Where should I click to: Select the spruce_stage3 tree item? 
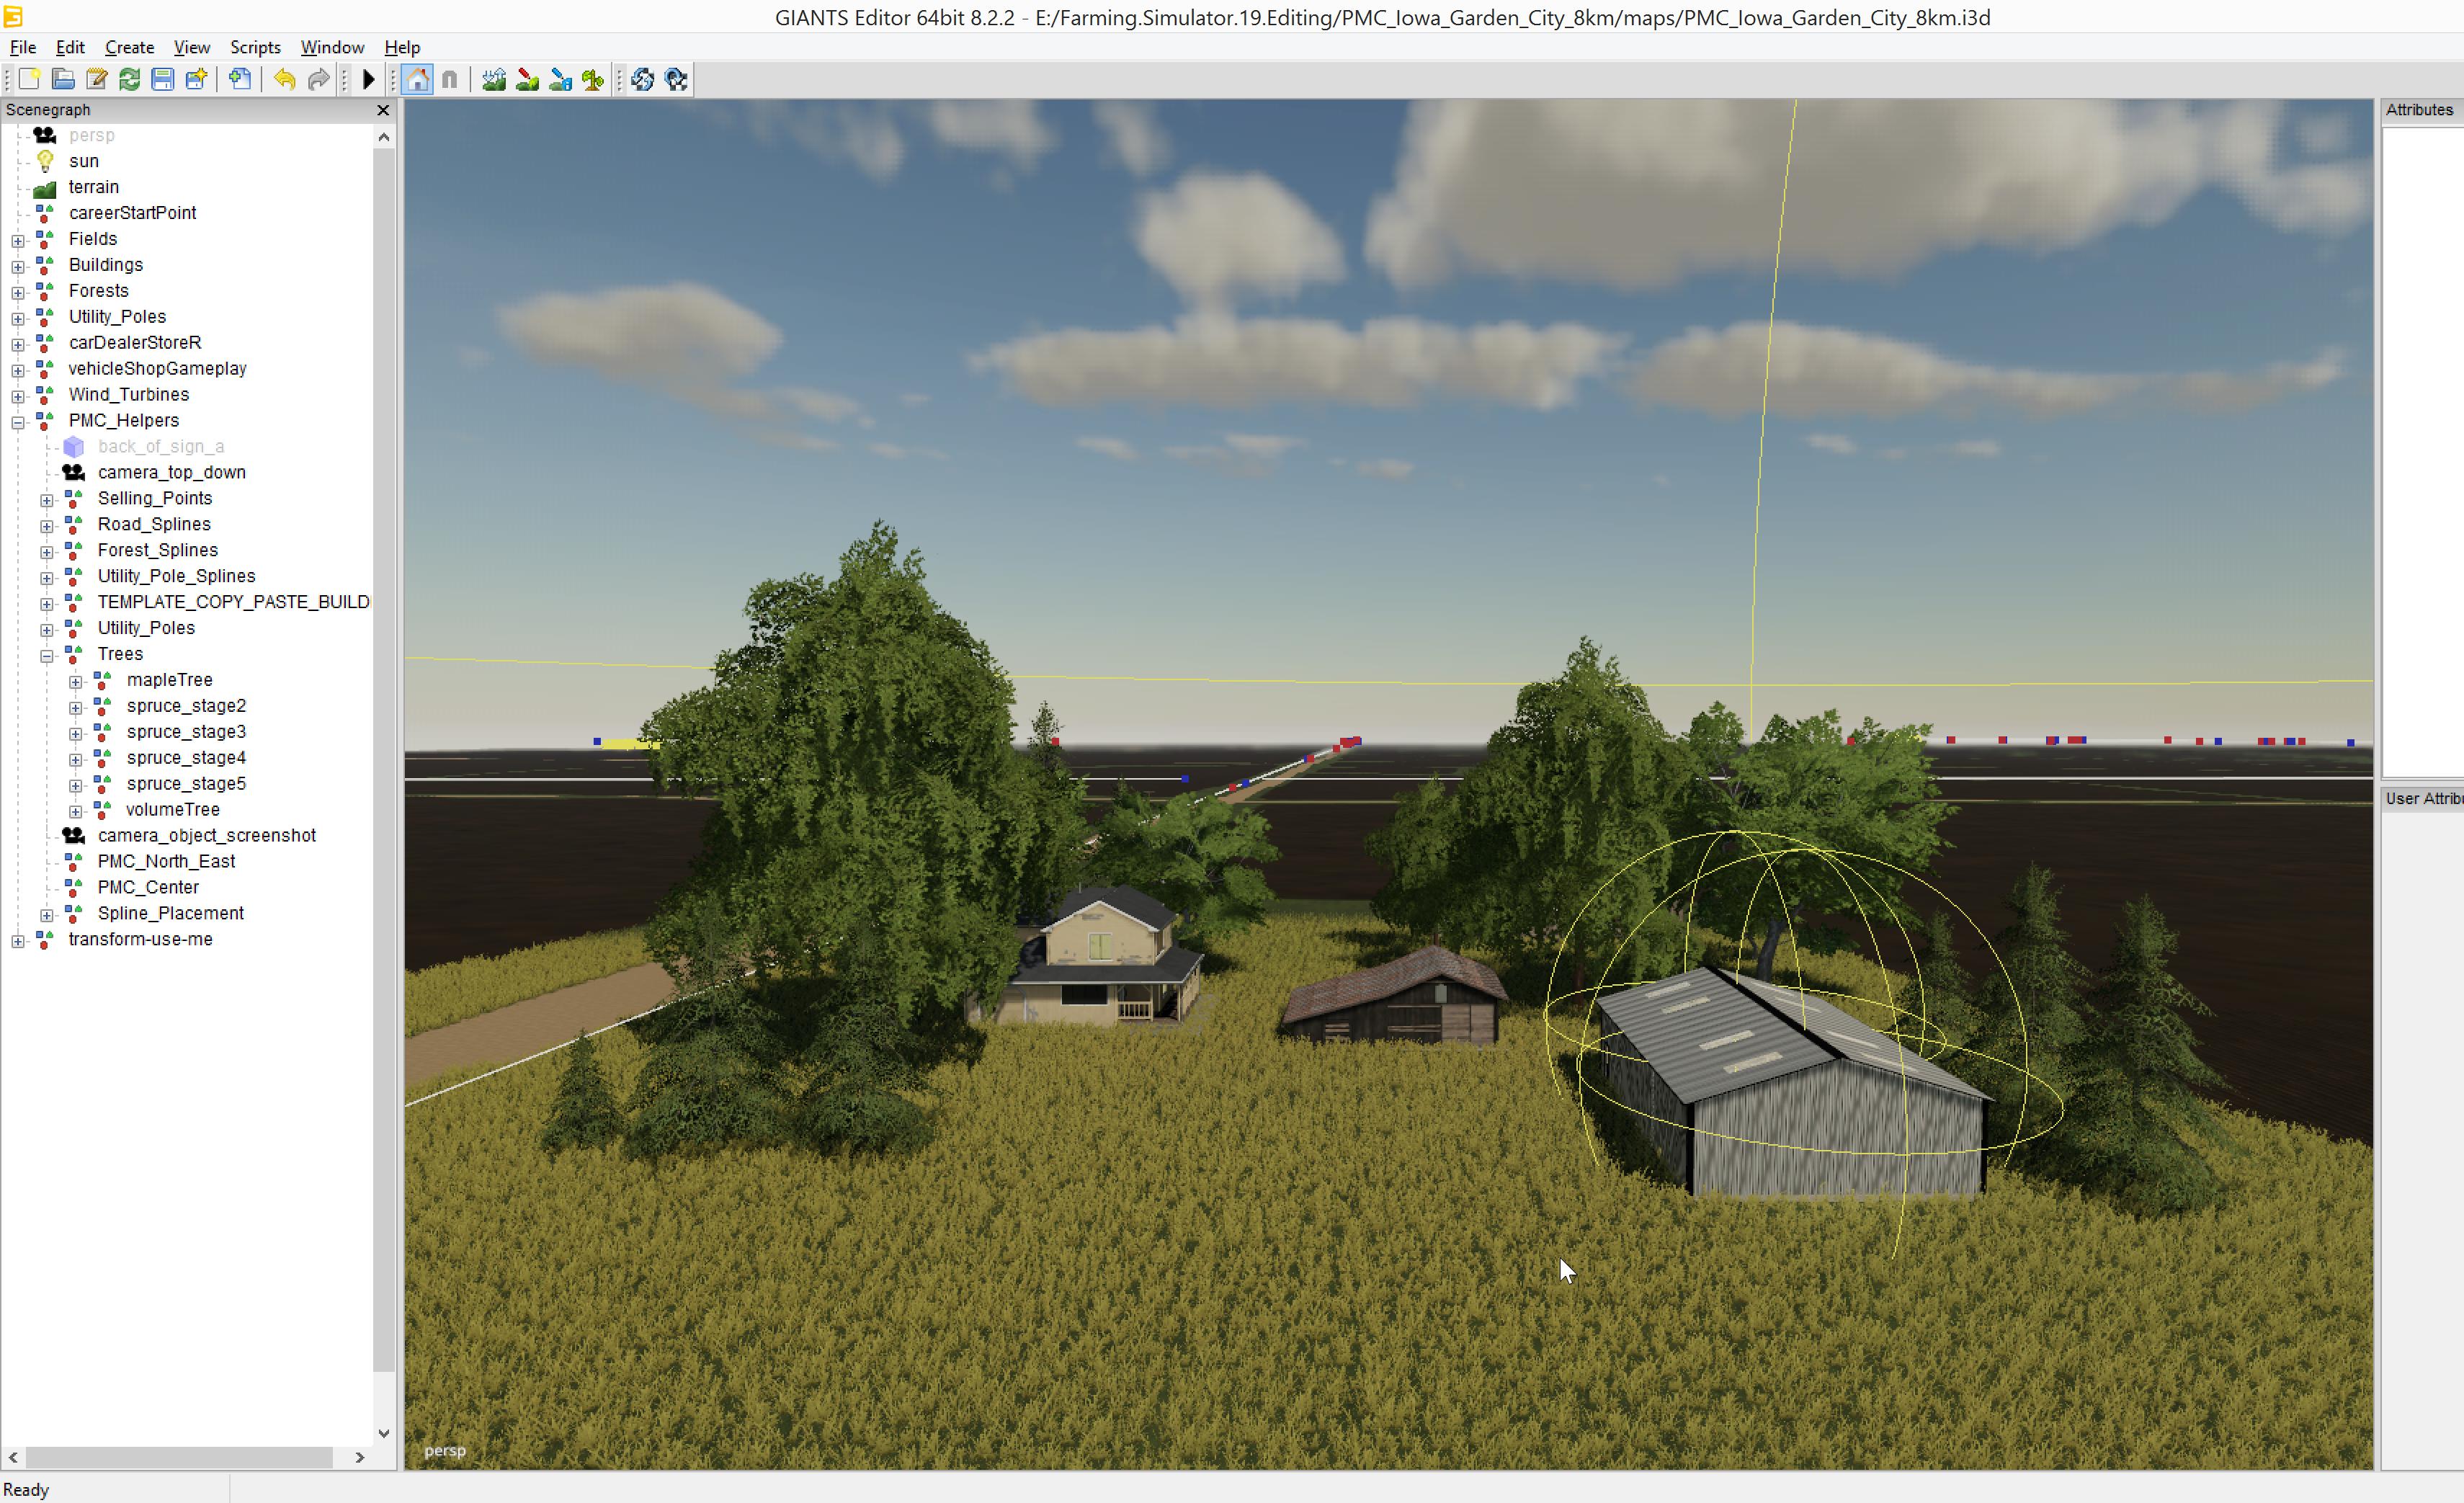(187, 732)
